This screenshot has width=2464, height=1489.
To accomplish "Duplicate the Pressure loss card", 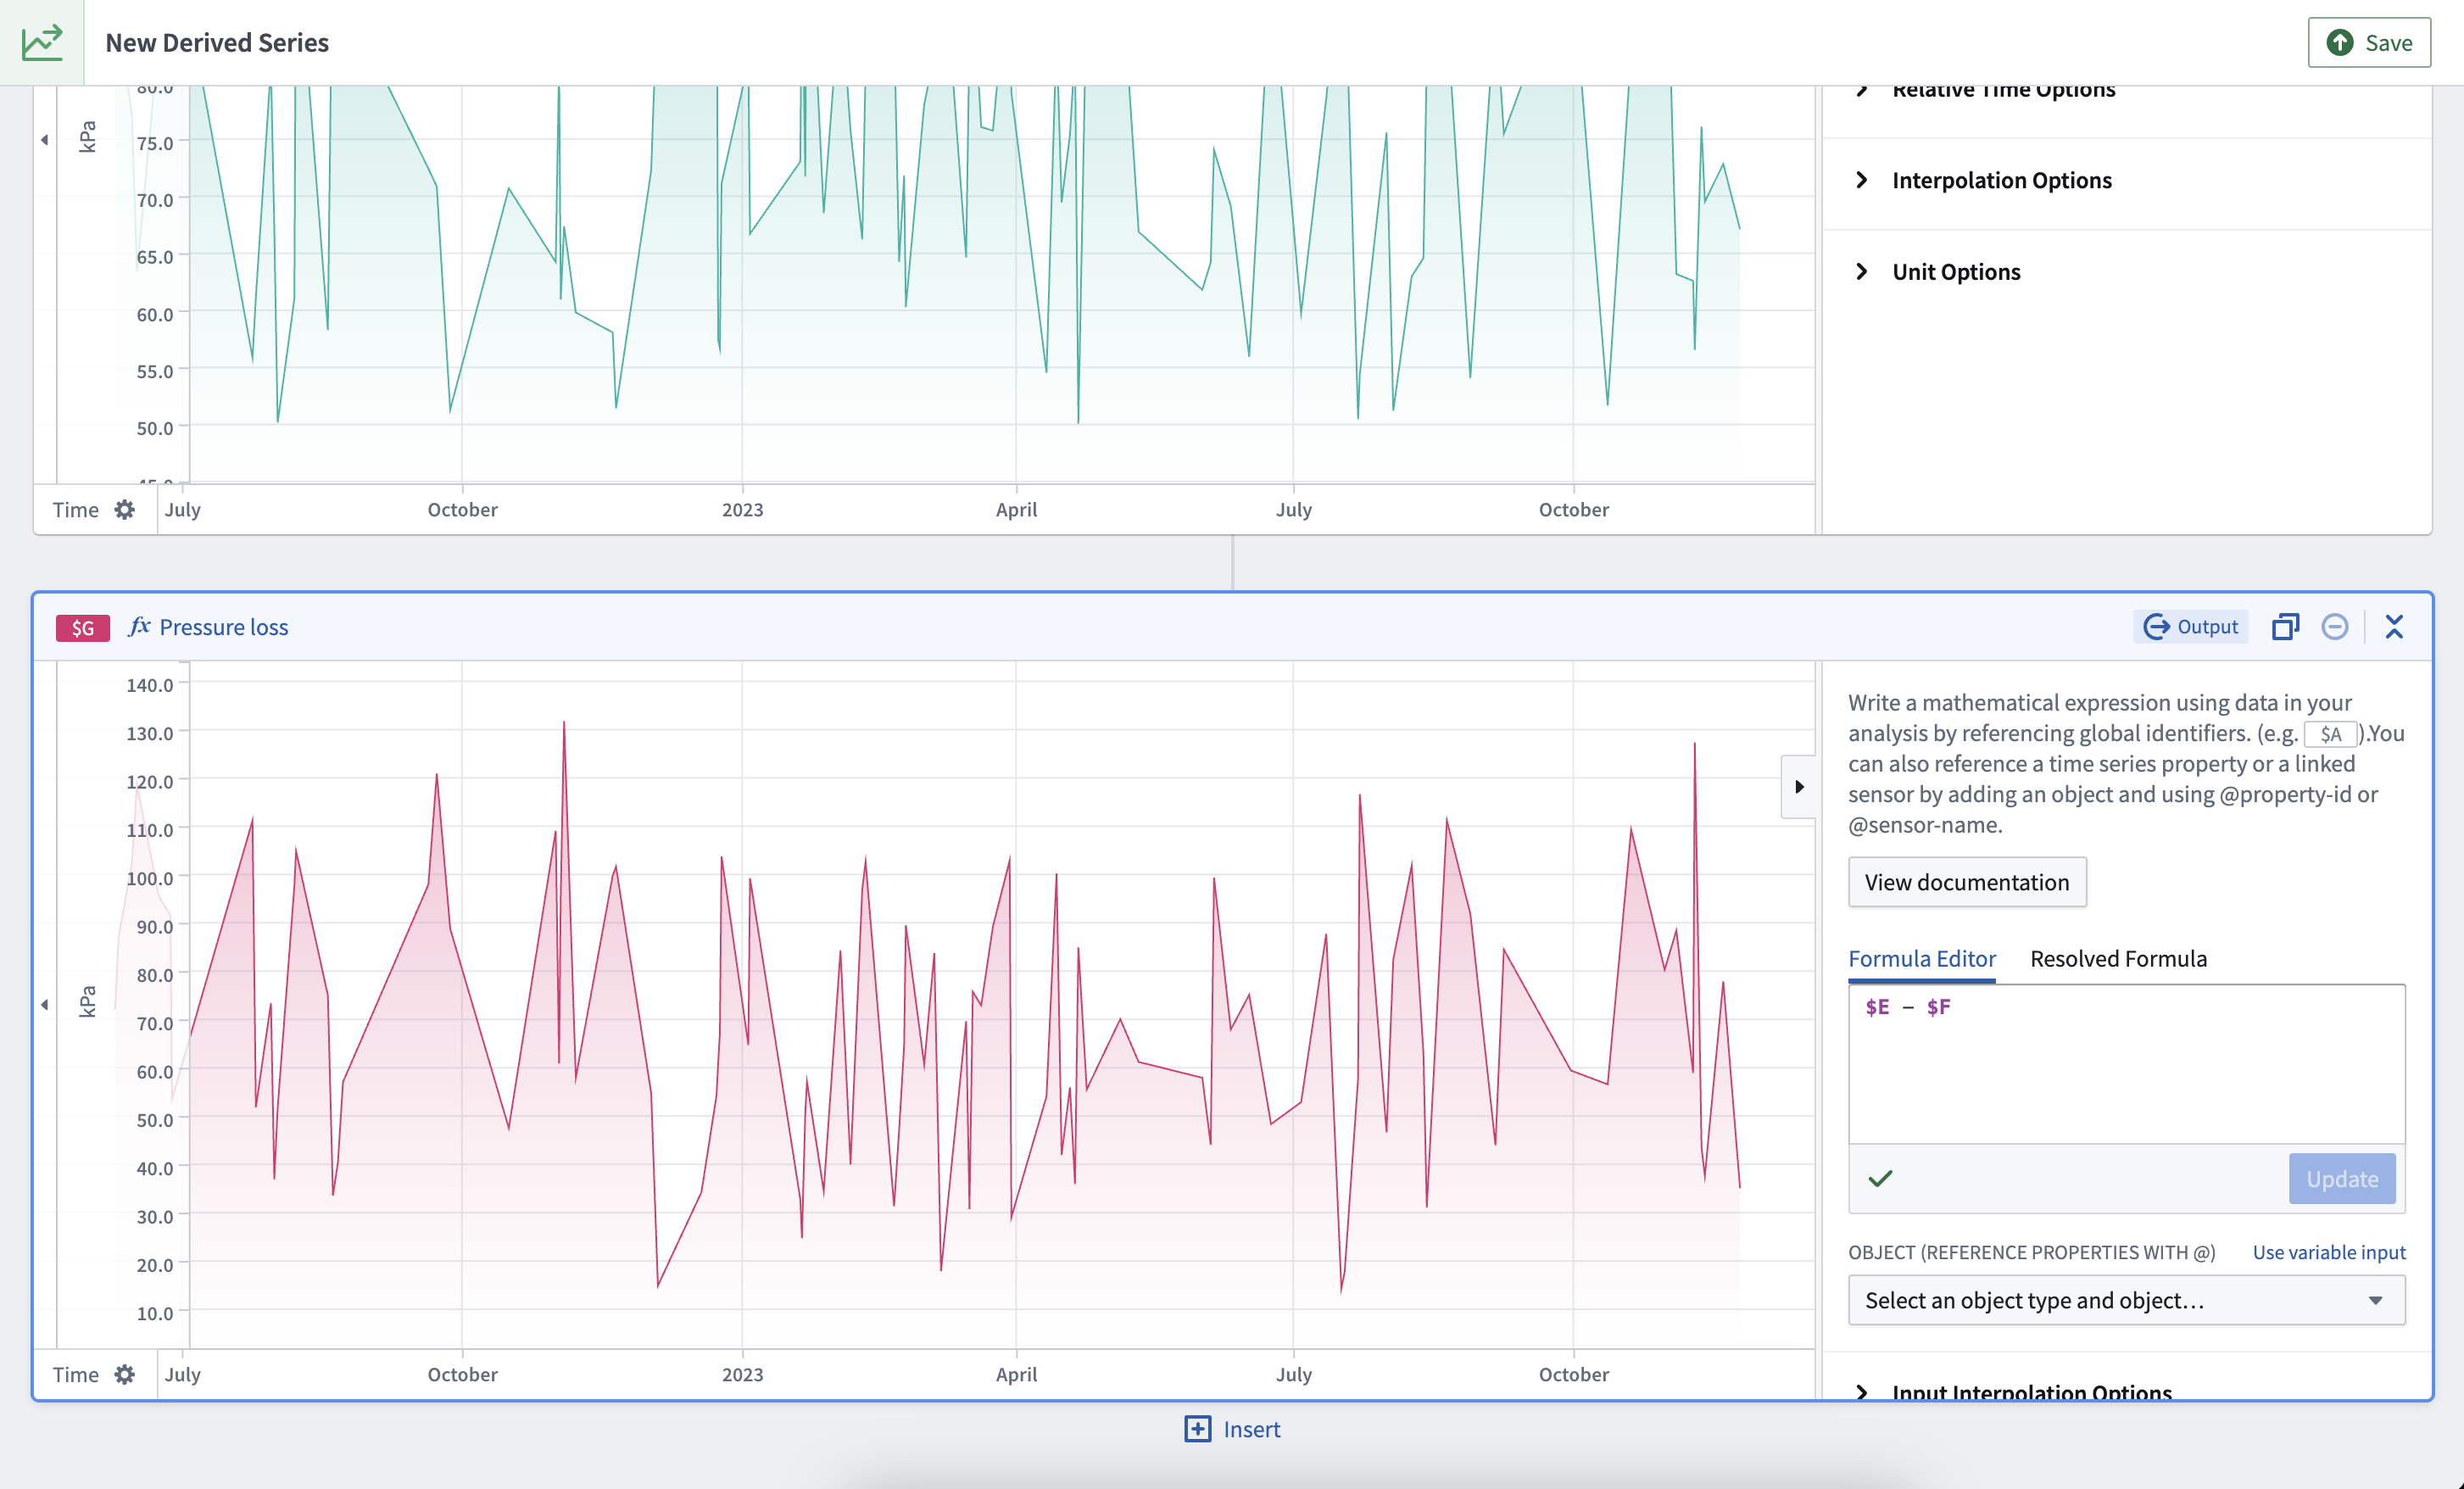I will 2285,626.
